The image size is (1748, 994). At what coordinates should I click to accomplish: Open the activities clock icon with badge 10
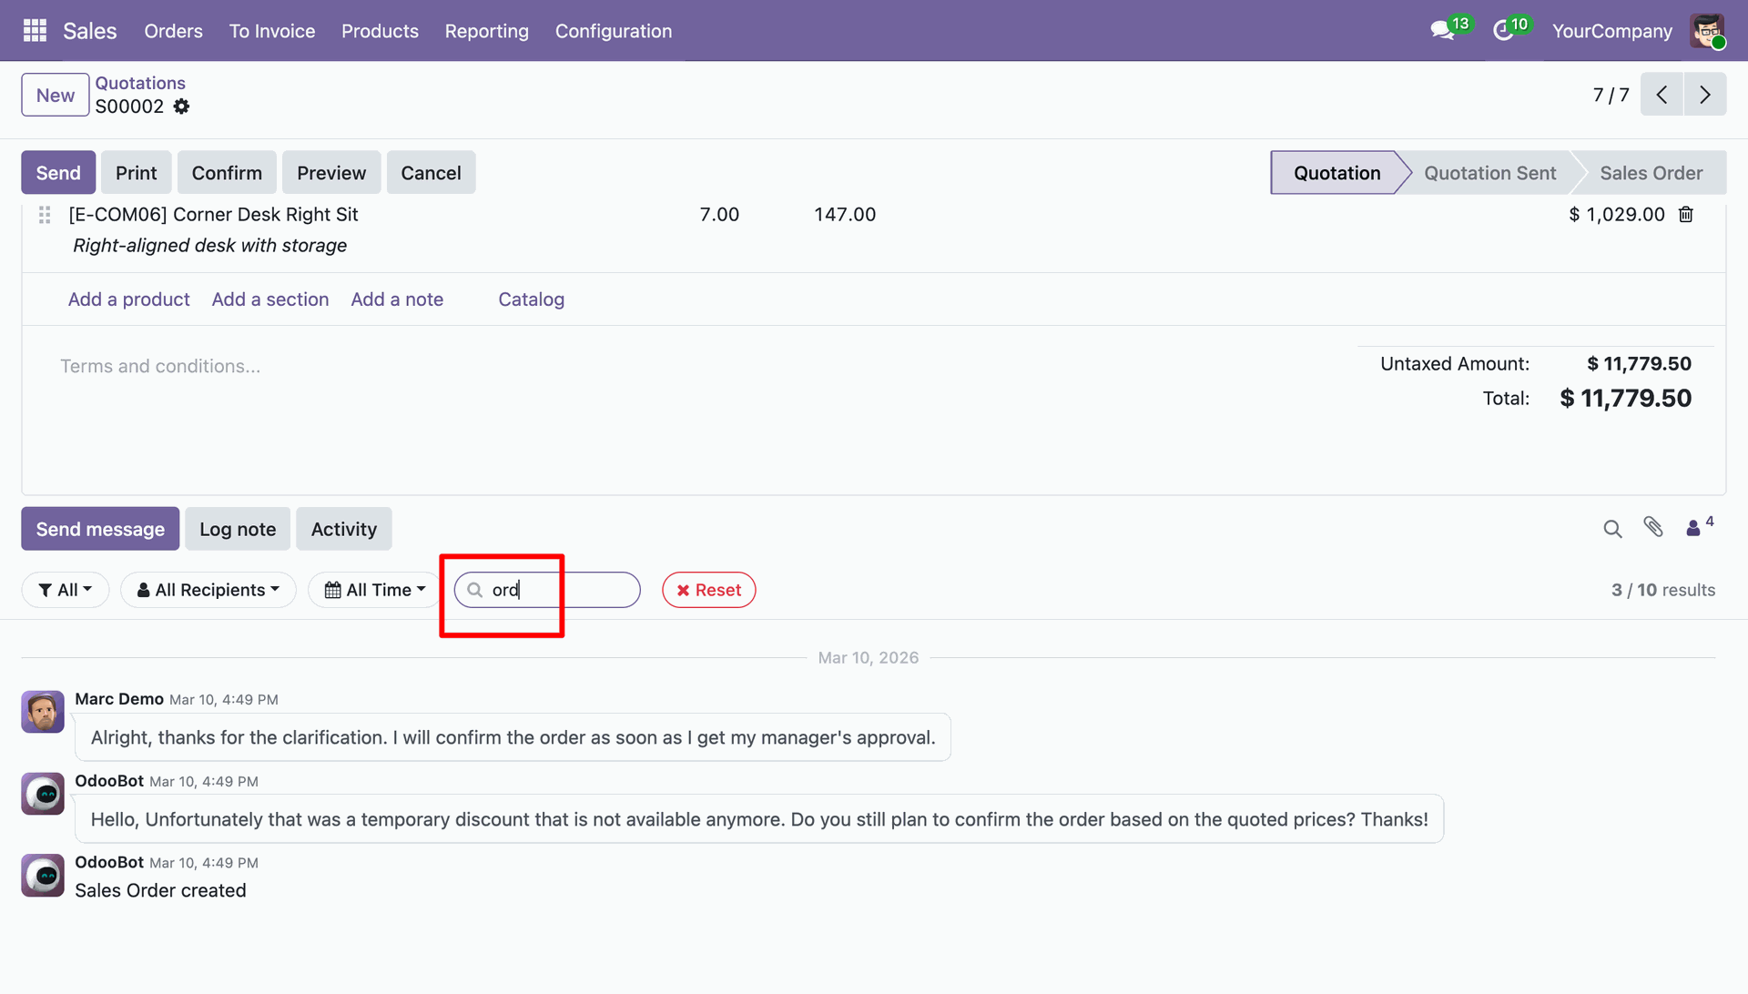[1503, 31]
